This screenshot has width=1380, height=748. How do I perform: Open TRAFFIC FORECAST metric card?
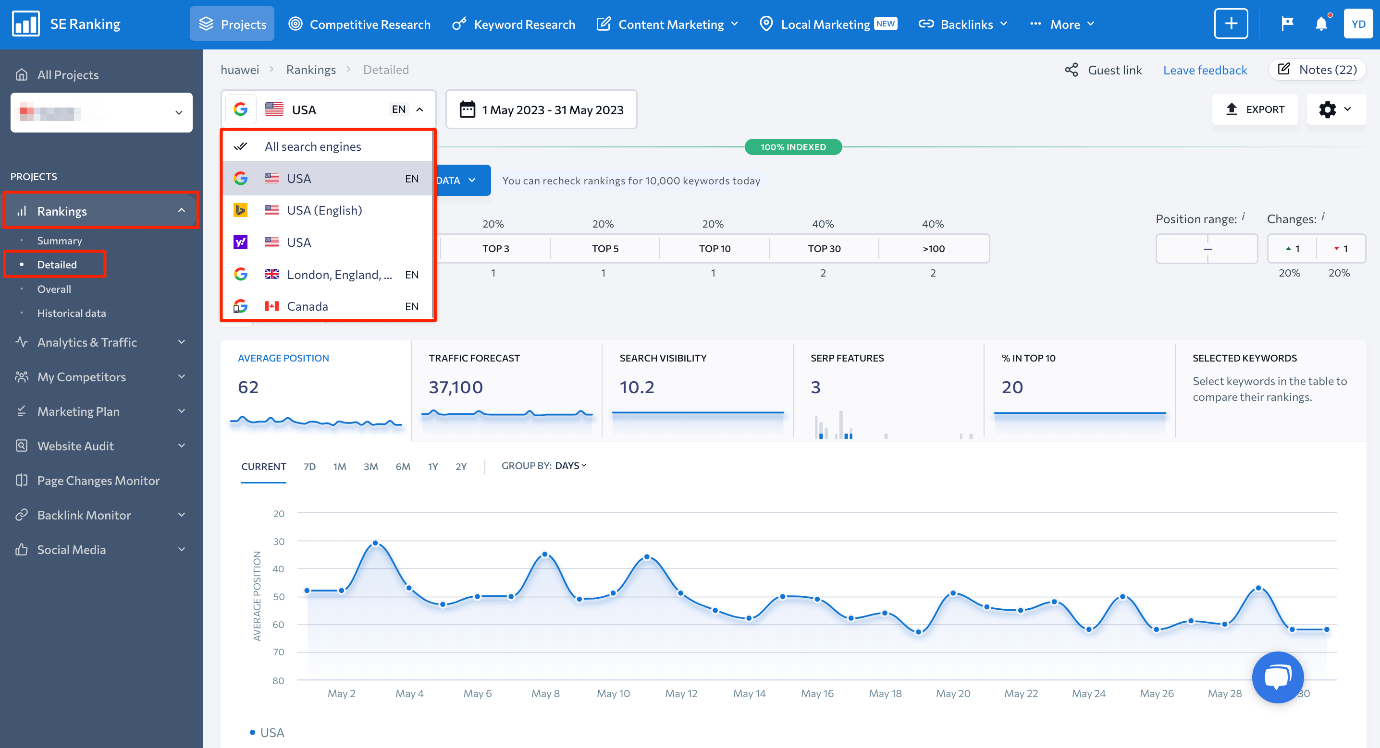[x=506, y=392]
